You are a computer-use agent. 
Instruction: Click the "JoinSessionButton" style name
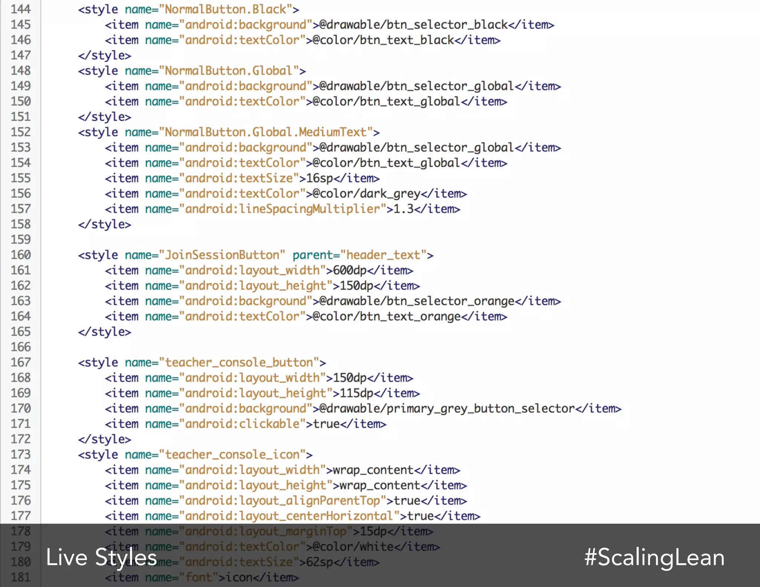pyautogui.click(x=222, y=255)
